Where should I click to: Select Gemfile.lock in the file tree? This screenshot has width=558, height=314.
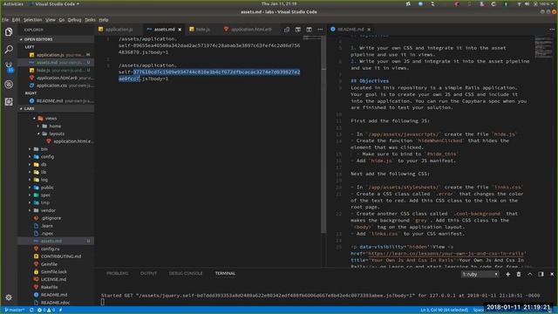[54, 272]
